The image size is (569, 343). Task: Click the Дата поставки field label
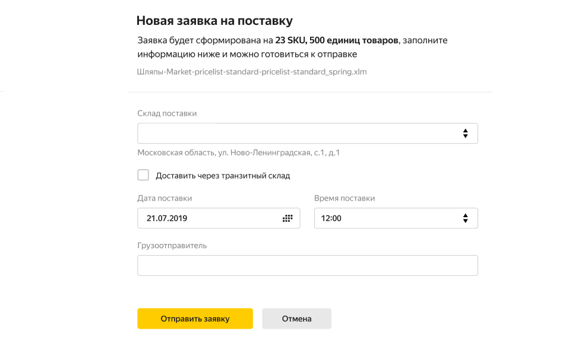point(165,198)
